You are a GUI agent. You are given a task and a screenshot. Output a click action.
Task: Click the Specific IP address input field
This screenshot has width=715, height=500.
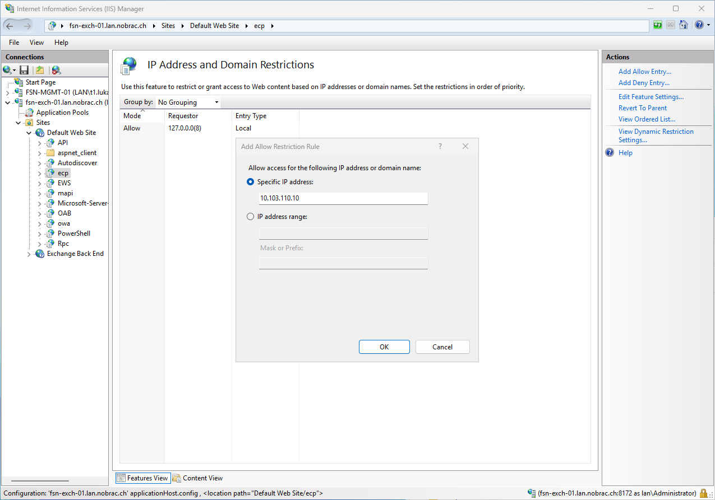[343, 198]
